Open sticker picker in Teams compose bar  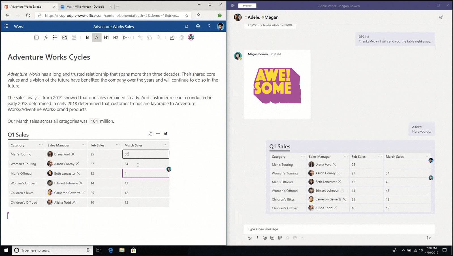point(280,238)
